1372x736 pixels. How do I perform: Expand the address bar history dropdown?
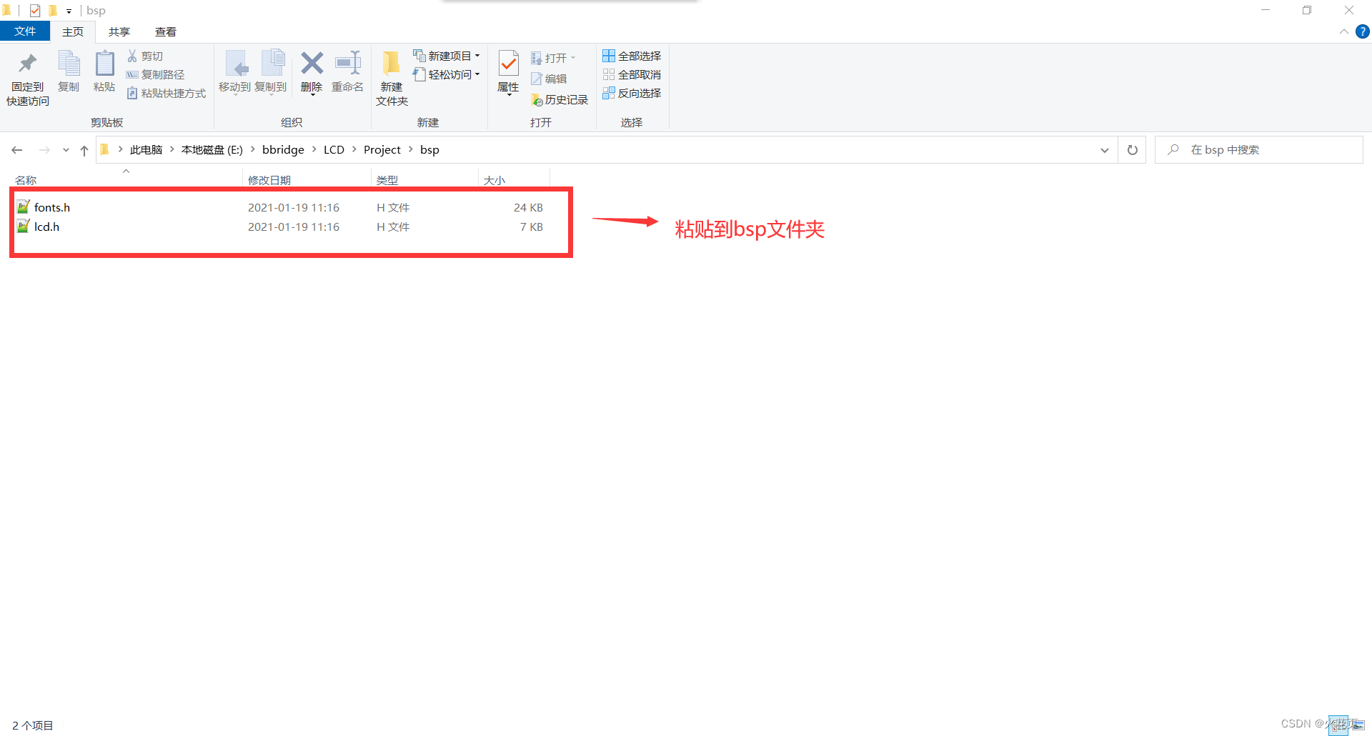tap(1105, 150)
